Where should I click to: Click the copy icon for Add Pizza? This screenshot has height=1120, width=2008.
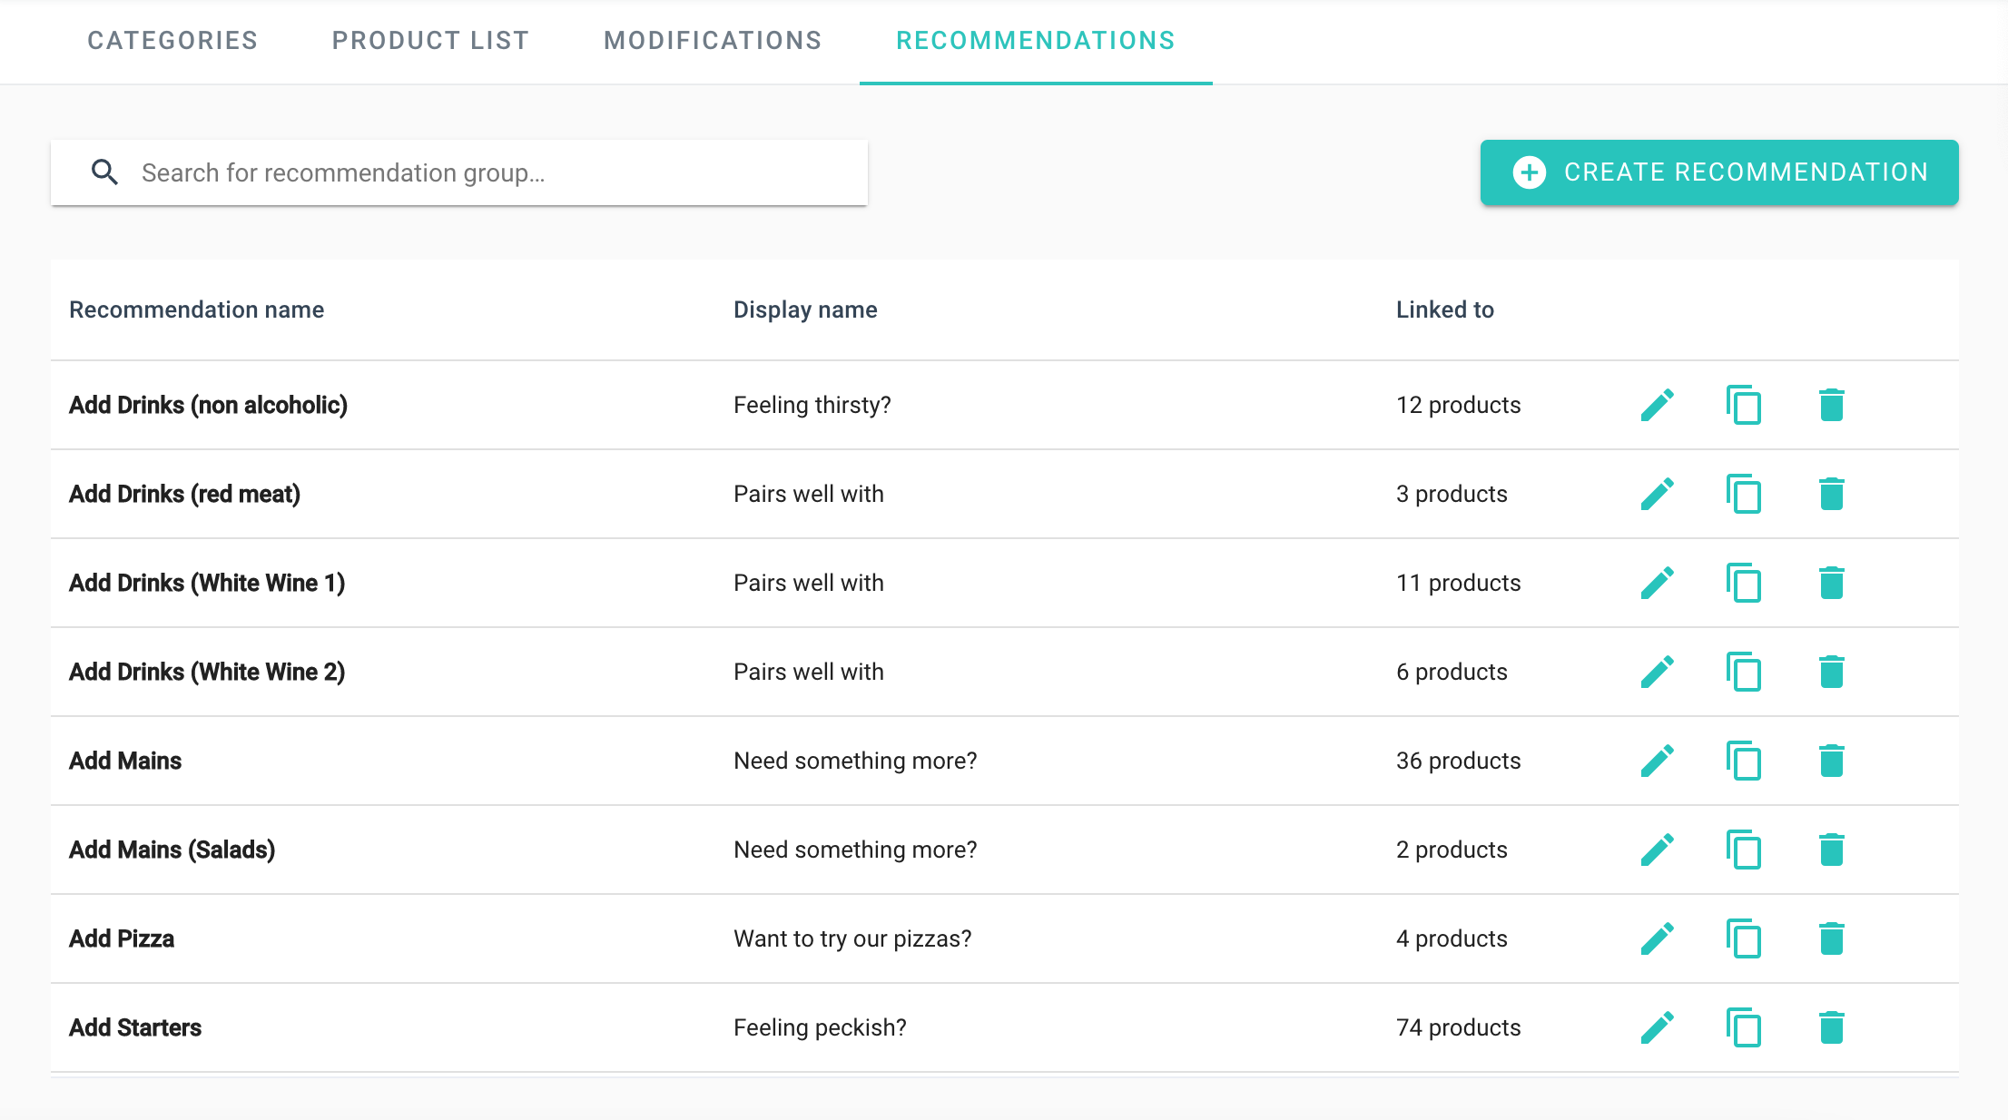pos(1743,938)
